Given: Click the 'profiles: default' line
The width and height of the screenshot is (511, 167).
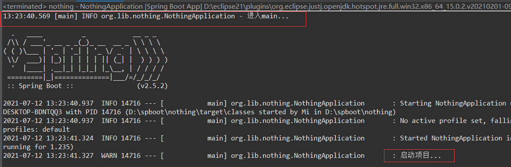Looking at the screenshot, I should (x=36, y=130).
